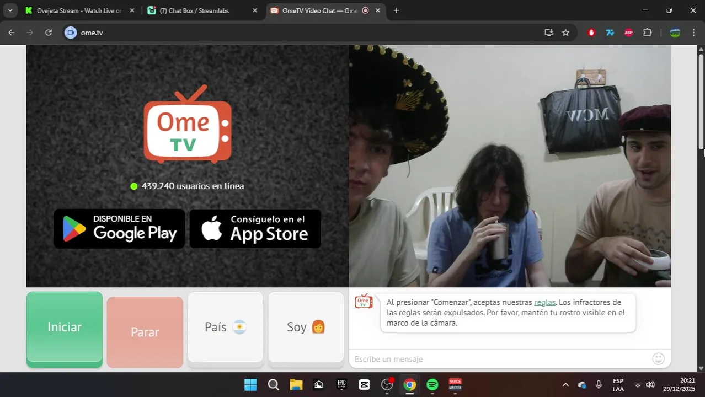The image size is (705, 397).
Task: Open the reglas link
Action: point(545,302)
